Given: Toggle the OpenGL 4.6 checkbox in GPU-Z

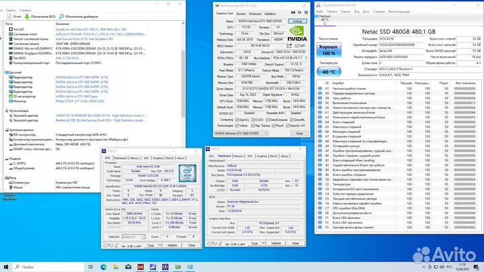Looking at the screenshot, I should [288, 126].
